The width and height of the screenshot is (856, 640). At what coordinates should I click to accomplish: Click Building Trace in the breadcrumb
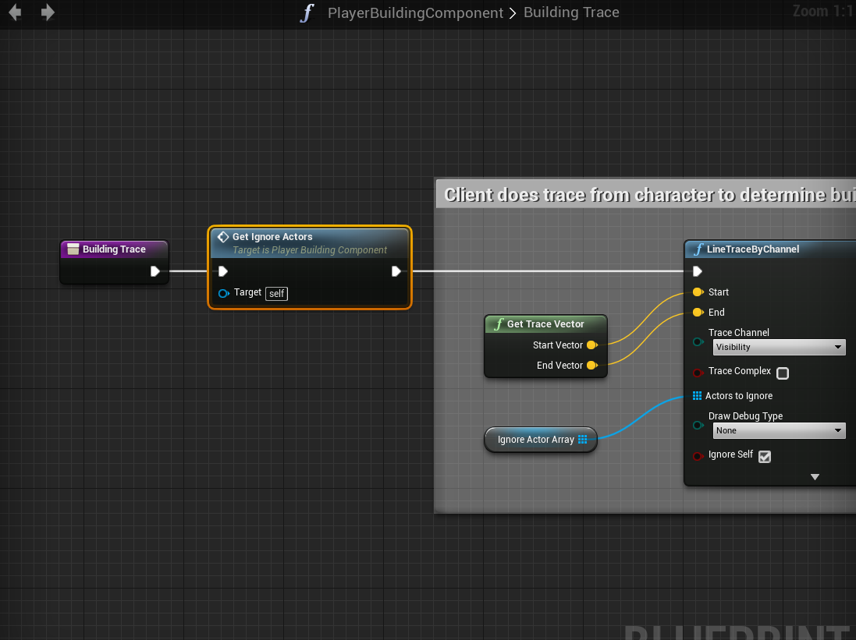571,13
